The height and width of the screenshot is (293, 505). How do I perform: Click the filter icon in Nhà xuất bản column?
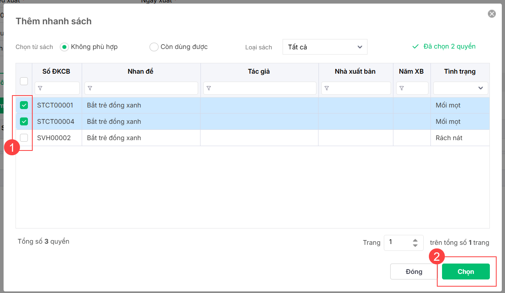[x=326, y=88]
